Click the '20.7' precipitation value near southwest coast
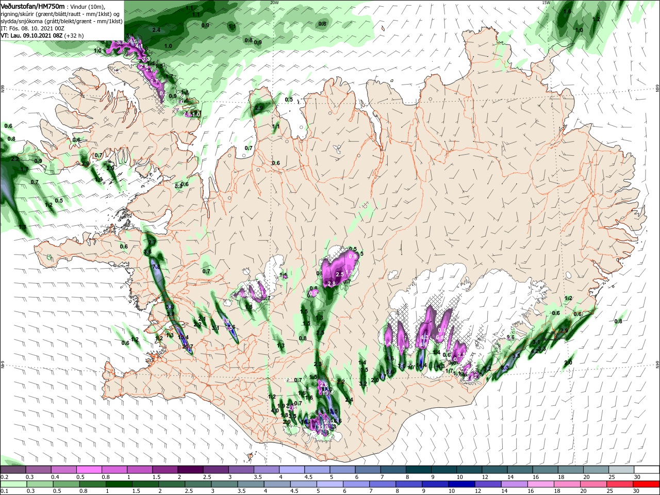Screen dimensions: 660x495 188,346
